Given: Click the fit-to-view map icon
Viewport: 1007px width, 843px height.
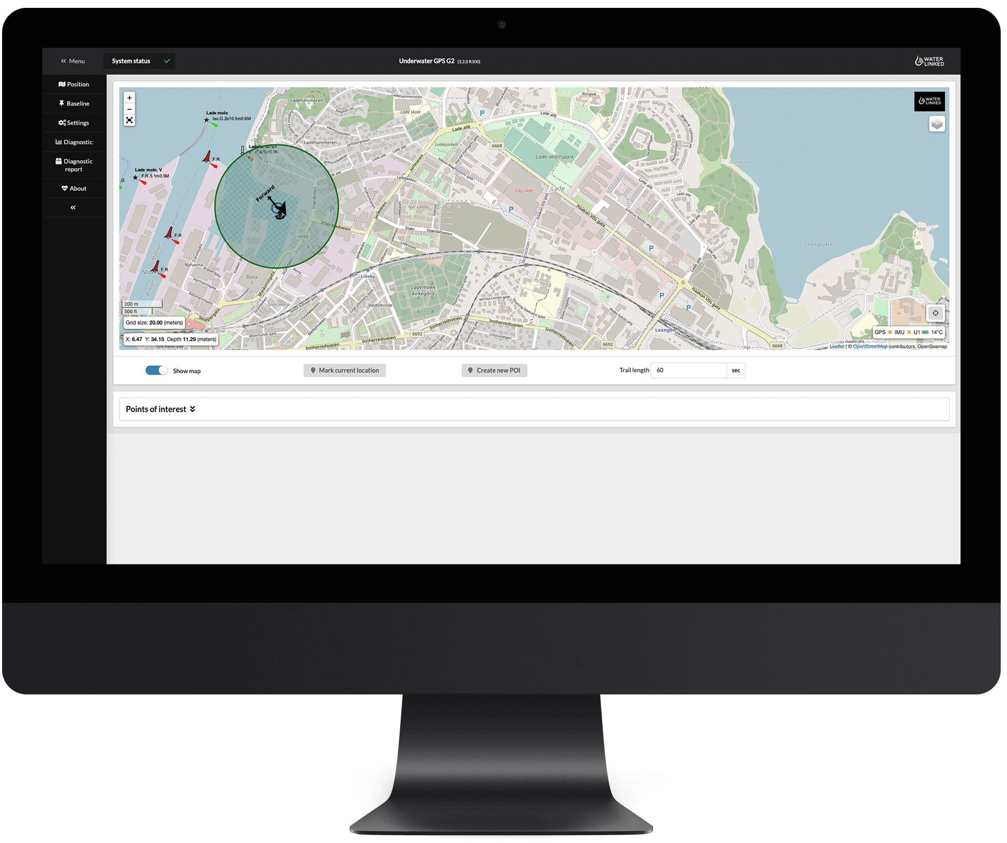Looking at the screenshot, I should pyautogui.click(x=130, y=121).
